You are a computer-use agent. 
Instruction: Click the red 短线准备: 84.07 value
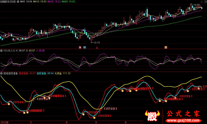click(27, 73)
